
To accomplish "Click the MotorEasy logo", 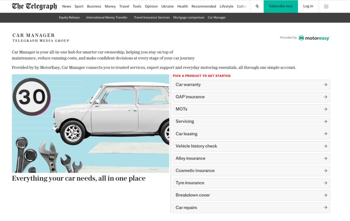I will coord(314,38).
